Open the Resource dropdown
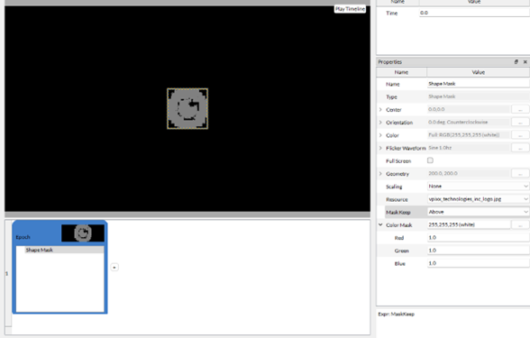 coord(478,199)
